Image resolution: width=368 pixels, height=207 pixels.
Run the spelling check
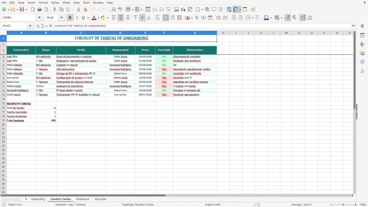[x=120, y=10]
